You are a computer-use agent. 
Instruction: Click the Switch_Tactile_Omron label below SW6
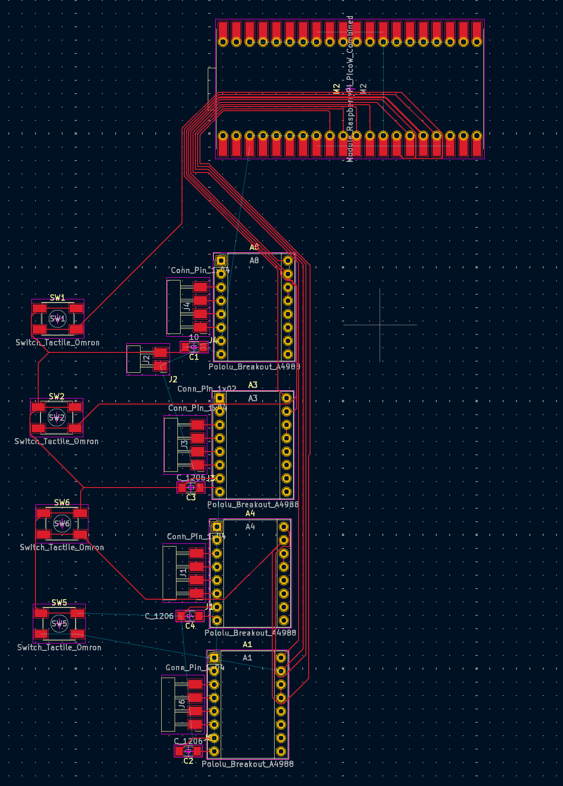62,548
